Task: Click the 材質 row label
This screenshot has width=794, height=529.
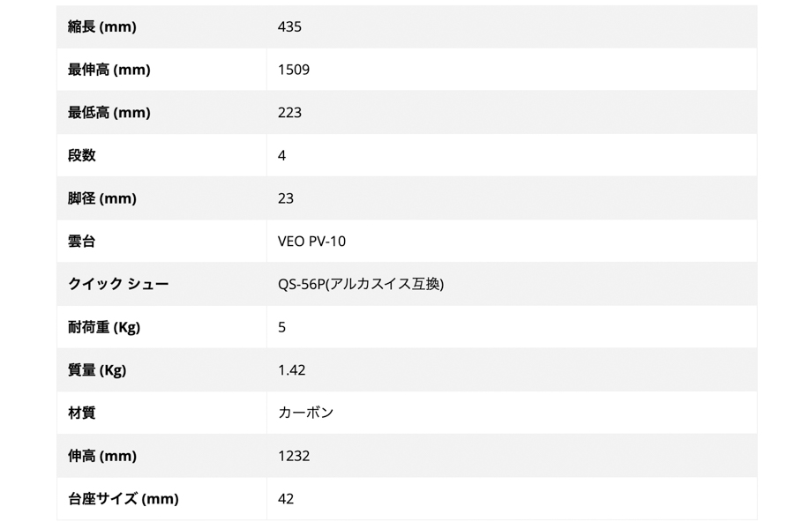Action: pyautogui.click(x=82, y=413)
